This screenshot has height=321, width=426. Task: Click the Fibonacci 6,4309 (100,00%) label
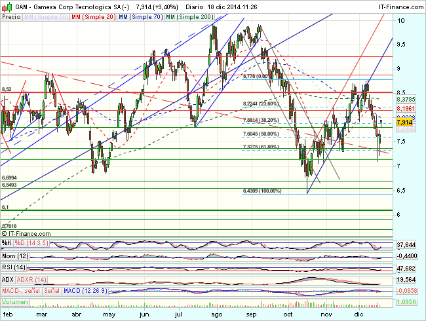262,191
